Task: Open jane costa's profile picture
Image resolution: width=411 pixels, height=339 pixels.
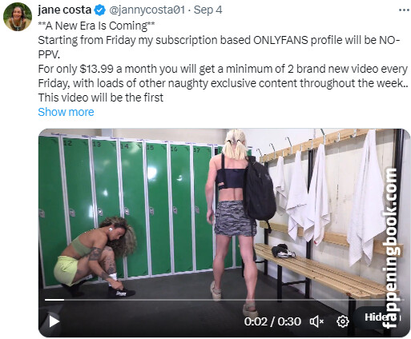Action: [x=18, y=17]
